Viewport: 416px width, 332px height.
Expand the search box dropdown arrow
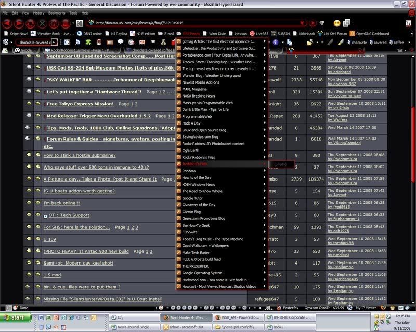54,43
